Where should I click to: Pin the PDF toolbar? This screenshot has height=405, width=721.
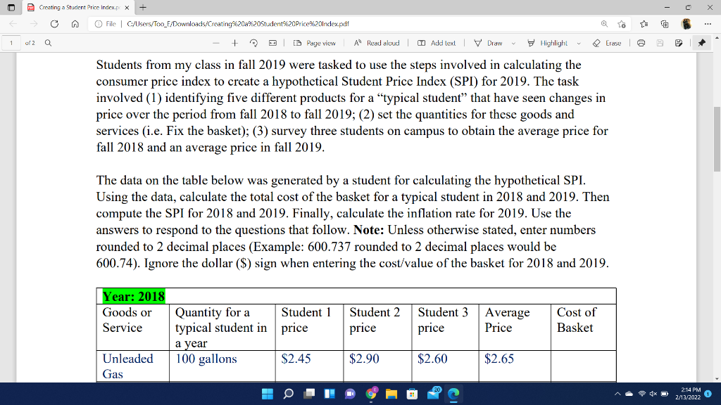point(702,44)
